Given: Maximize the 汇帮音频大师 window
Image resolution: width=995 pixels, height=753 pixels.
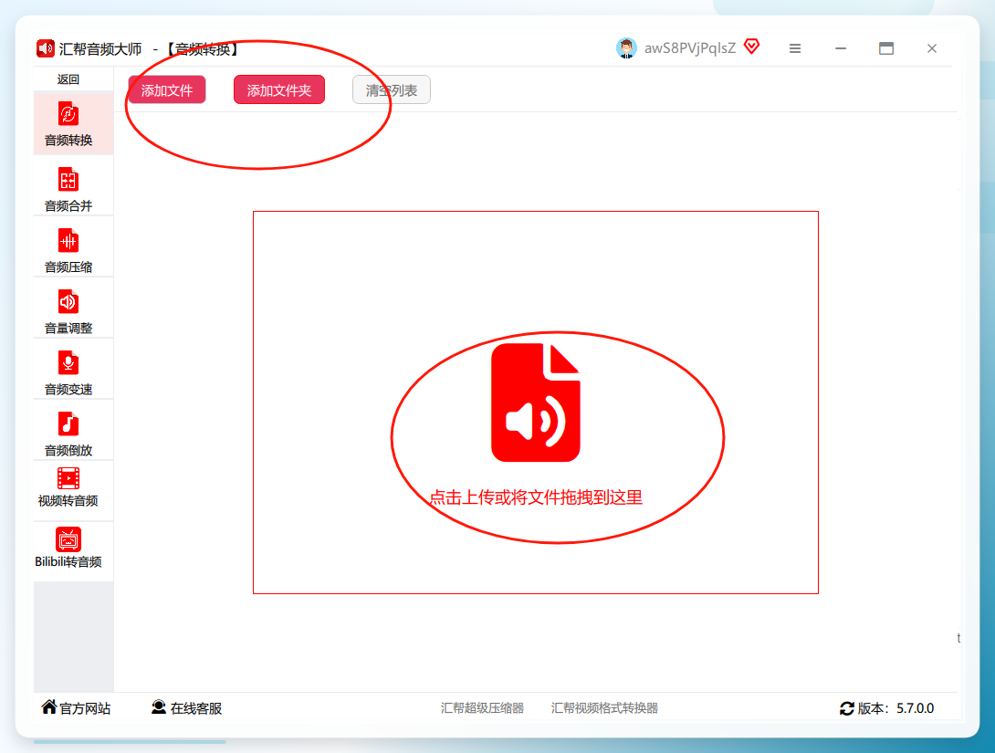Looking at the screenshot, I should click(886, 48).
